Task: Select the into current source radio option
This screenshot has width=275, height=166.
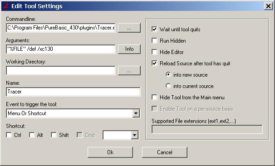Action: pos(168,86)
